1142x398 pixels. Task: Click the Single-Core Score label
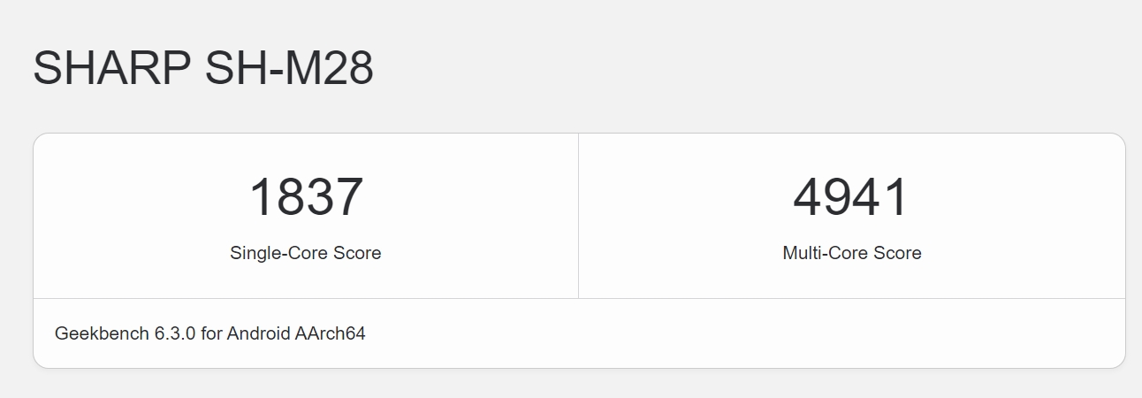[306, 253]
